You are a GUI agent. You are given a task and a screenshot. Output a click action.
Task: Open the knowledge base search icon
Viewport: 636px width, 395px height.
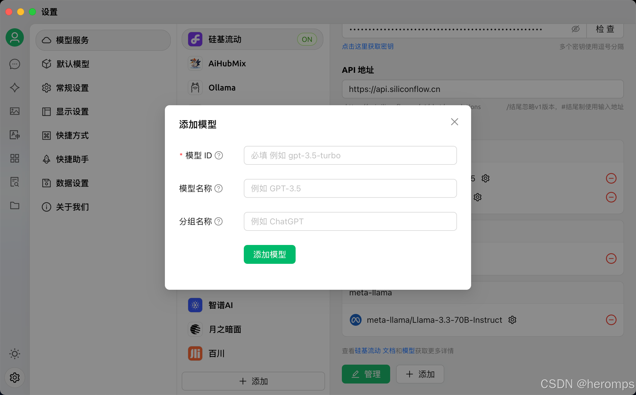pos(15,182)
